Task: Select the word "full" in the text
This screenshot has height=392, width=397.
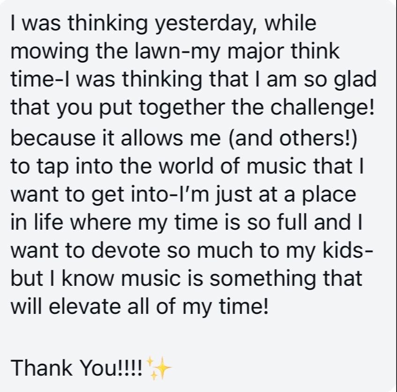Action: tap(293, 222)
